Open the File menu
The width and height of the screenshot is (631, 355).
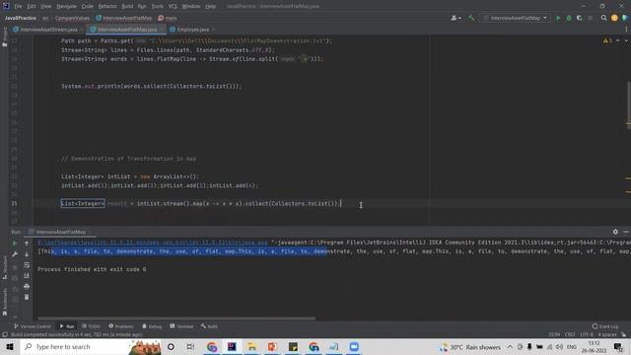click(18, 6)
